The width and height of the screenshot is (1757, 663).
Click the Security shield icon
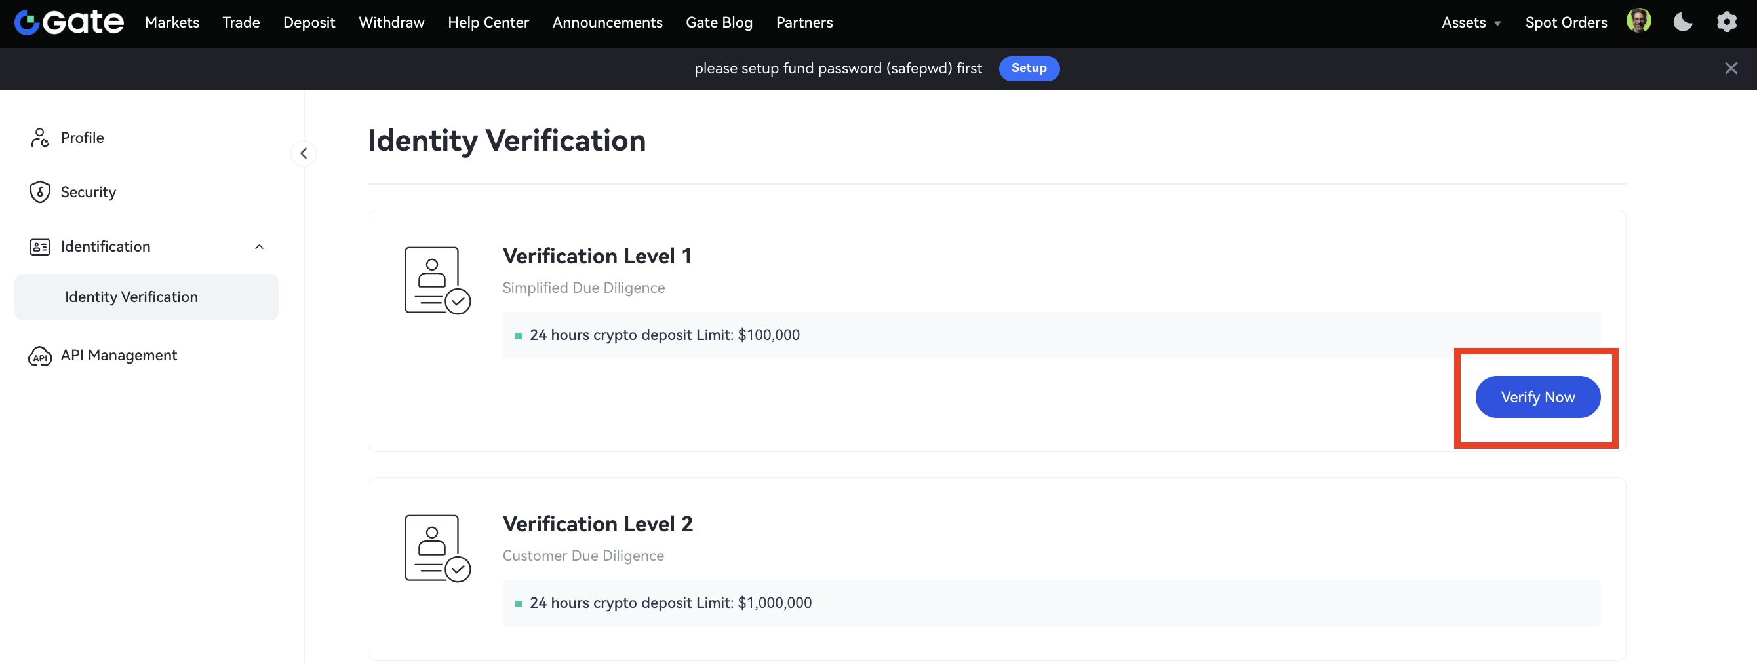[39, 192]
